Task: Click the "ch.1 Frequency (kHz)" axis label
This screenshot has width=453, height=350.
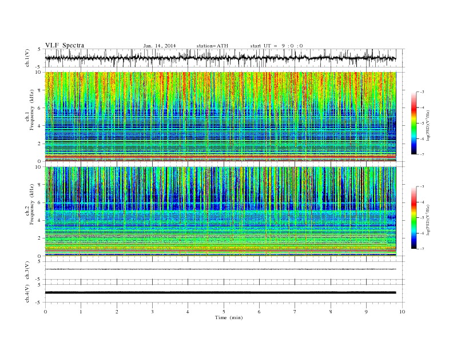Action: (30, 110)
